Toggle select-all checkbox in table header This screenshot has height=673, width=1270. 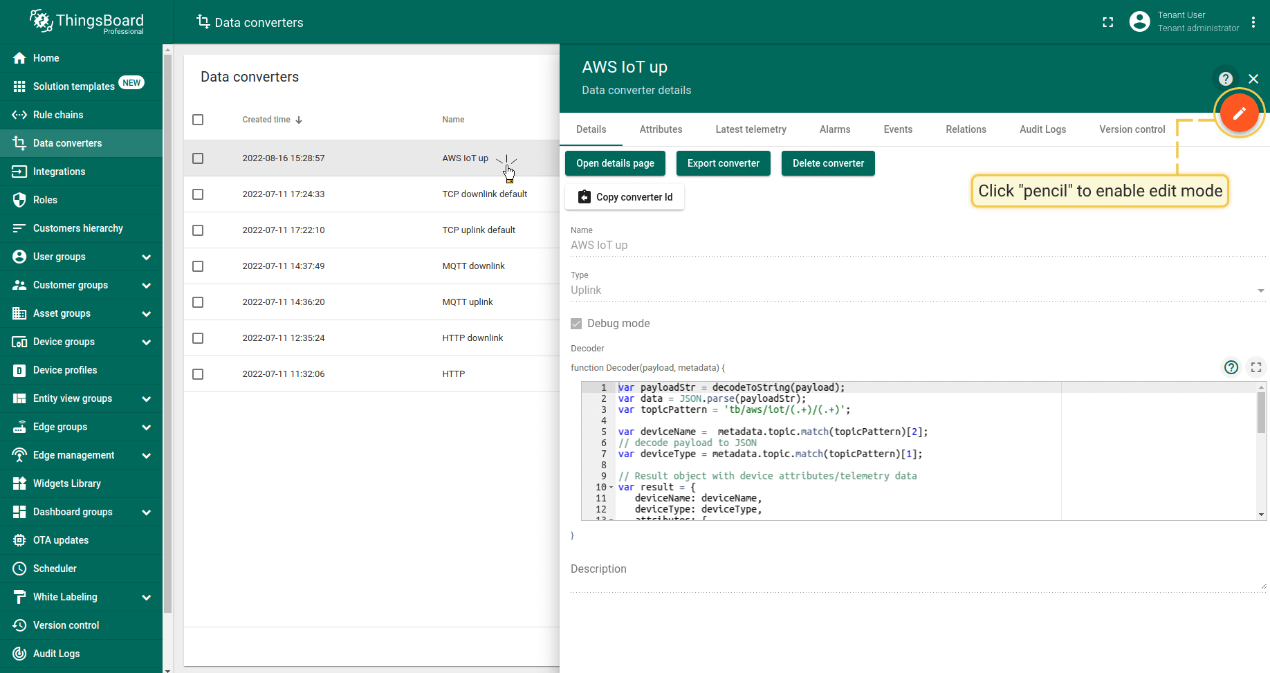[x=198, y=120]
